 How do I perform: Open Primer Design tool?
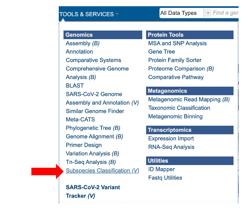point(83,145)
